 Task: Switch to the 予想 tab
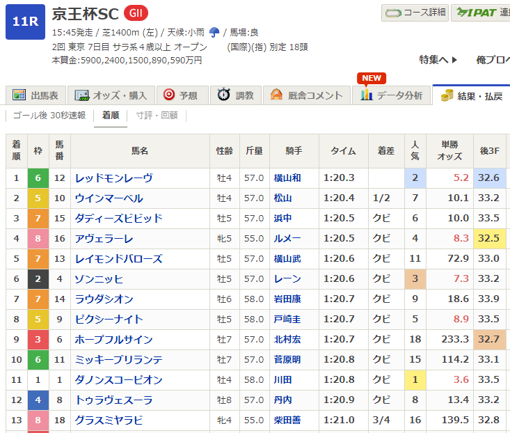182,95
